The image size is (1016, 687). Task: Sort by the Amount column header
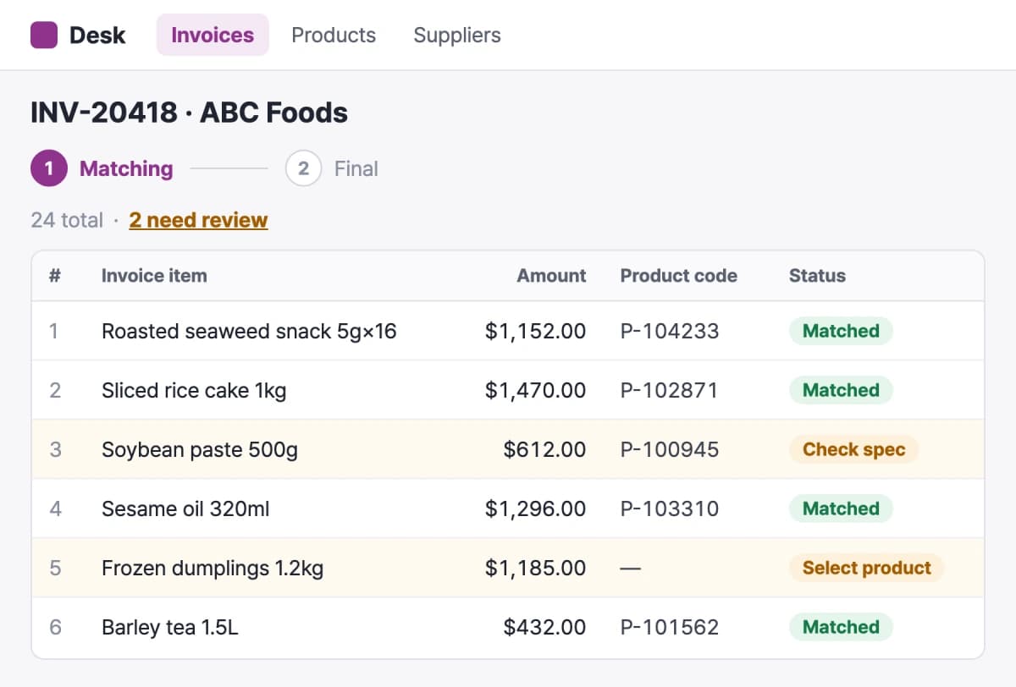tap(551, 276)
